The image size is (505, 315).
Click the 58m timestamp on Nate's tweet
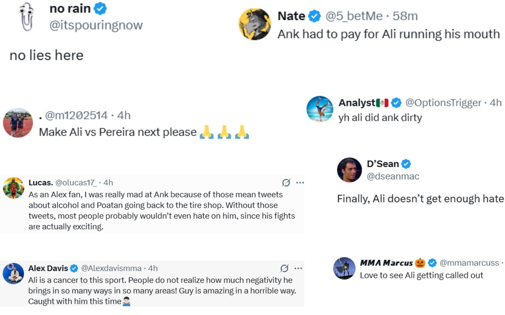(405, 16)
